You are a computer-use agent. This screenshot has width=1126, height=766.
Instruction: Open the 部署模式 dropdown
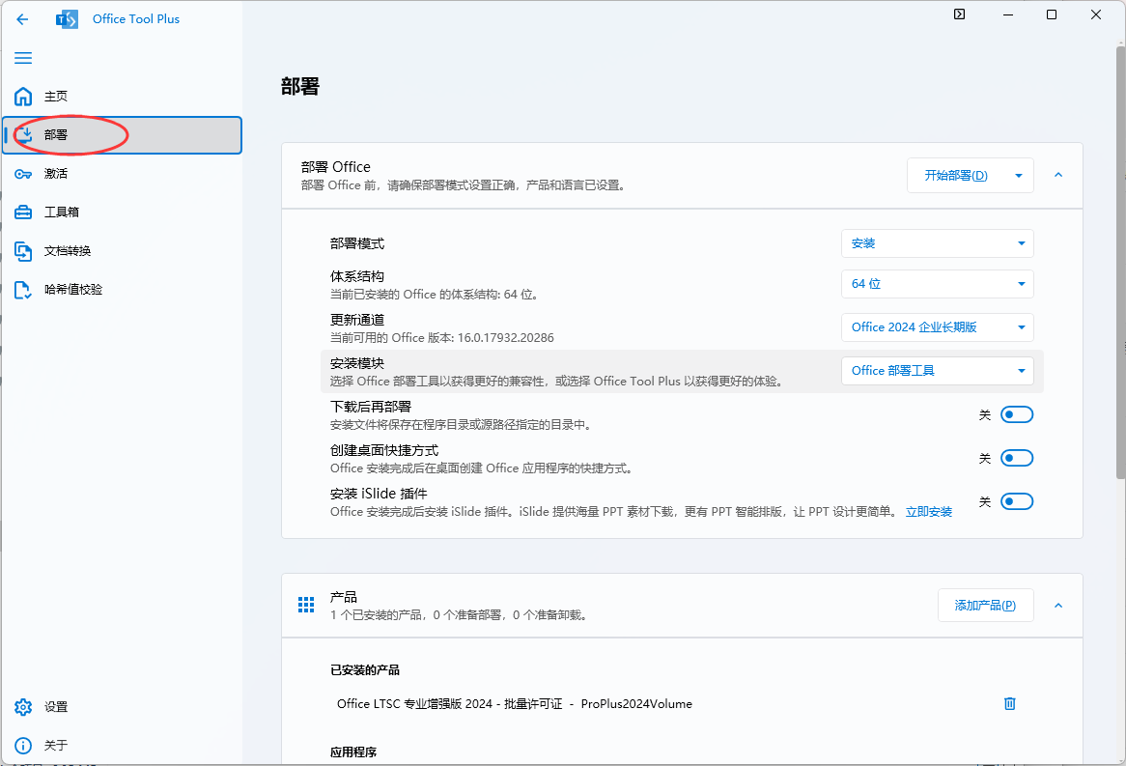(x=937, y=243)
